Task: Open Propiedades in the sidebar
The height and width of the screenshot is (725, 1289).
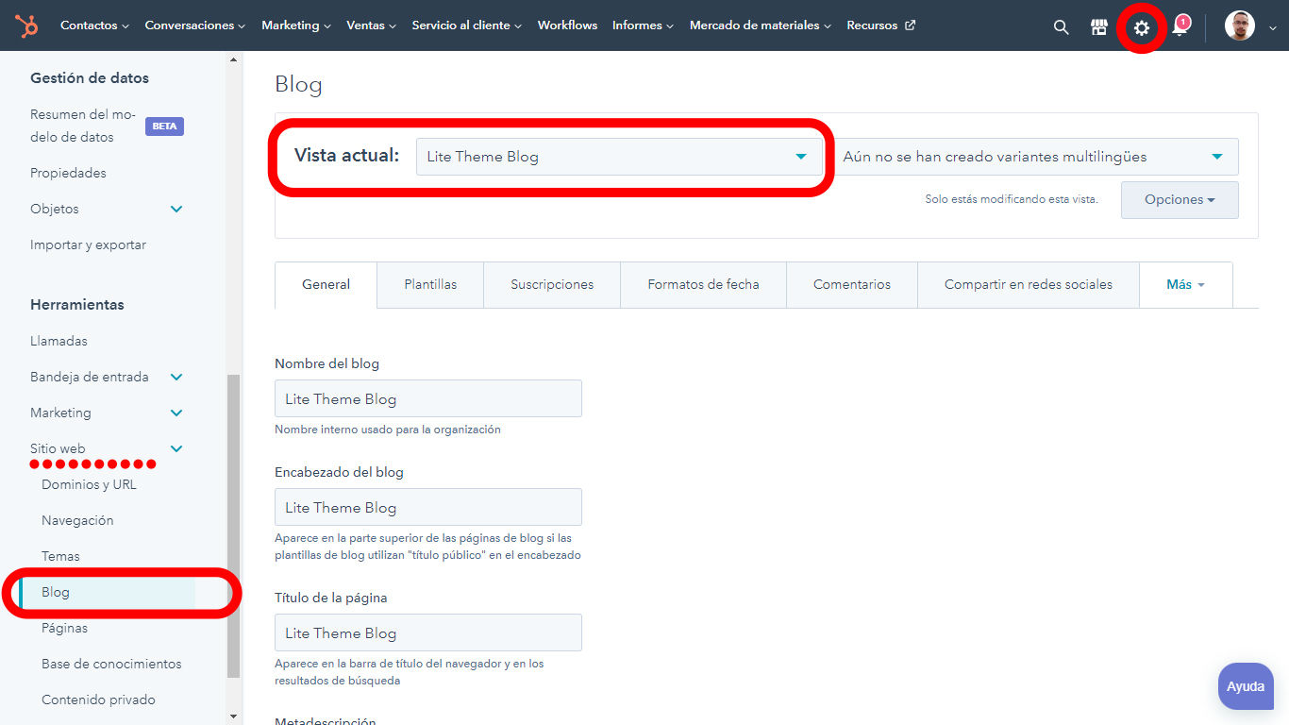Action: pos(68,173)
